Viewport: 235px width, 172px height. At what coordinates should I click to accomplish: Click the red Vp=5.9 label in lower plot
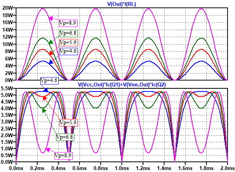point(69,122)
